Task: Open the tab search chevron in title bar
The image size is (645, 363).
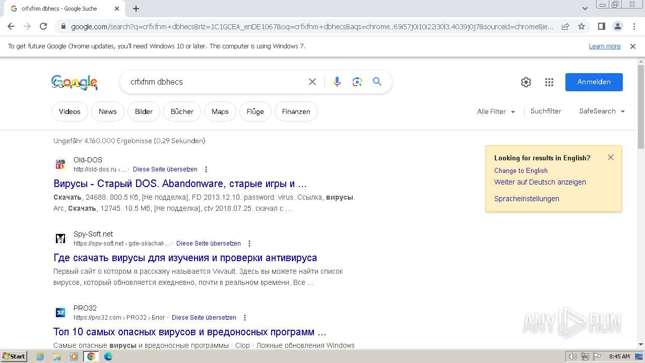Action: click(585, 9)
